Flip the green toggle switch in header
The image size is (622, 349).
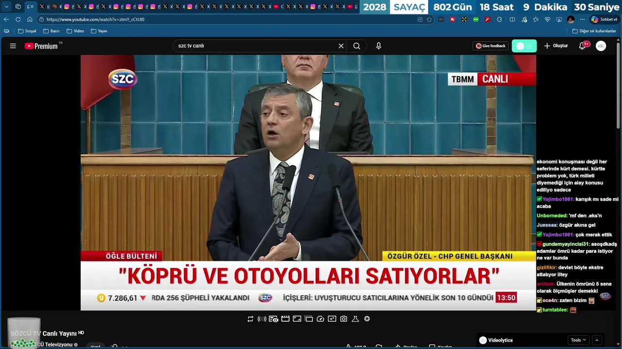click(x=524, y=46)
